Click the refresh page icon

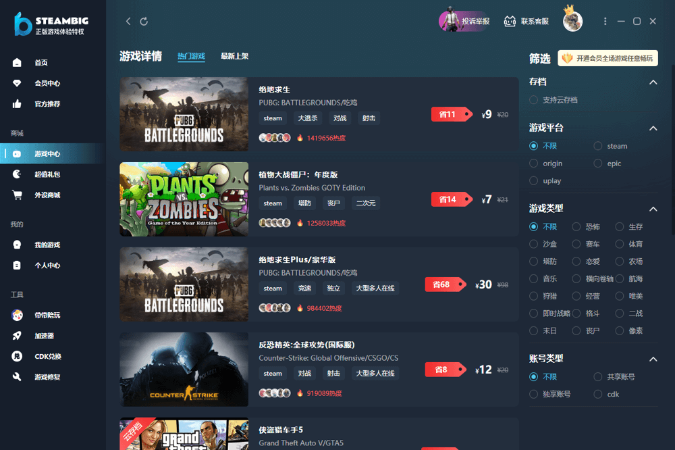[144, 22]
